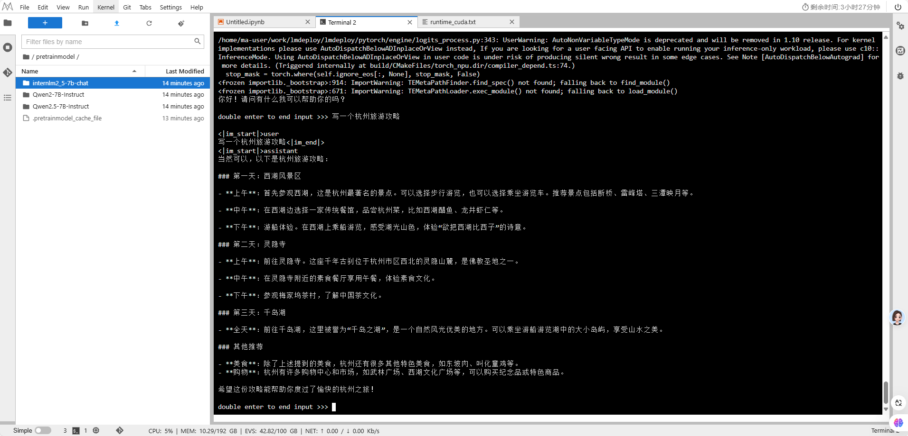Image resolution: width=908 pixels, height=436 pixels.
Task: Click the kernel chip icon in status bar
Action: point(96,430)
